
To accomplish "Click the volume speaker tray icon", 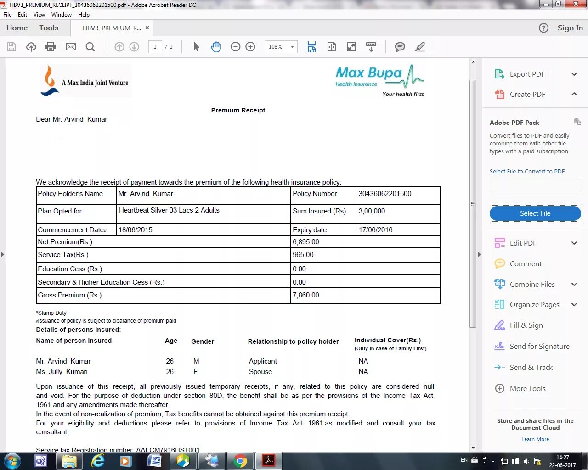I will coord(526,461).
